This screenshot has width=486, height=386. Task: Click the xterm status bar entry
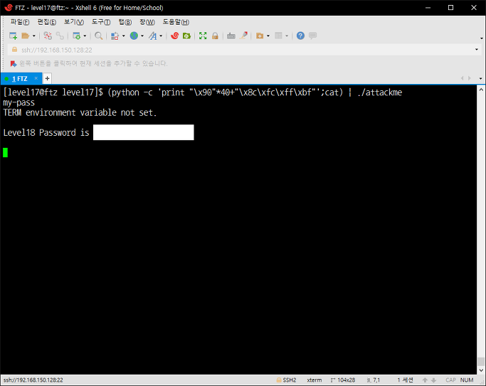315,380
